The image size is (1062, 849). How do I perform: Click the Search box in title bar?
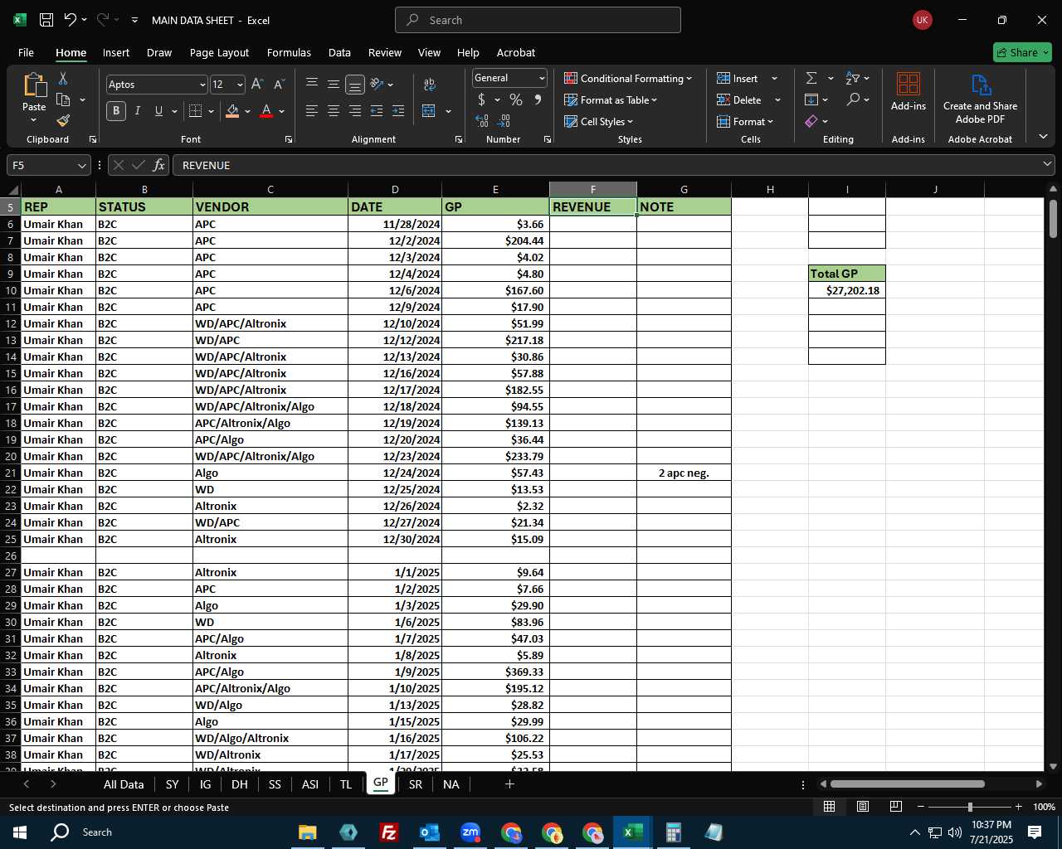click(x=538, y=20)
